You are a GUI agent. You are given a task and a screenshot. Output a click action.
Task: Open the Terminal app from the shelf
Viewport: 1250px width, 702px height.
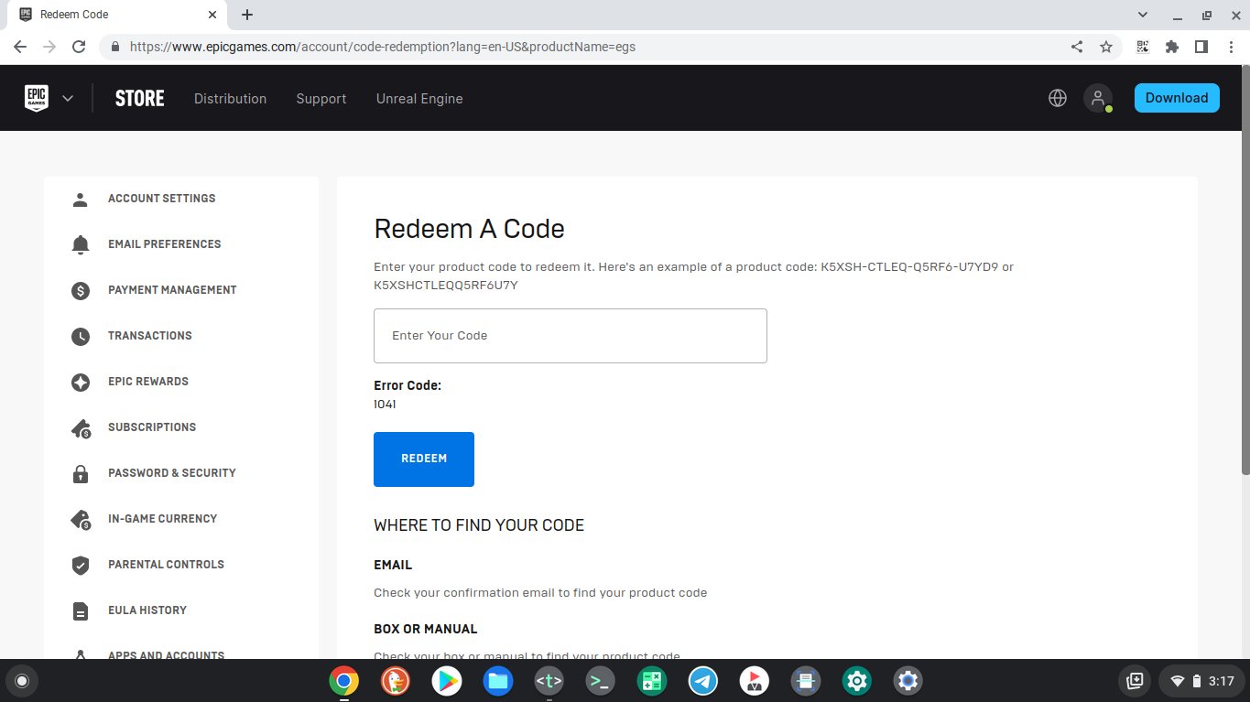pos(601,680)
